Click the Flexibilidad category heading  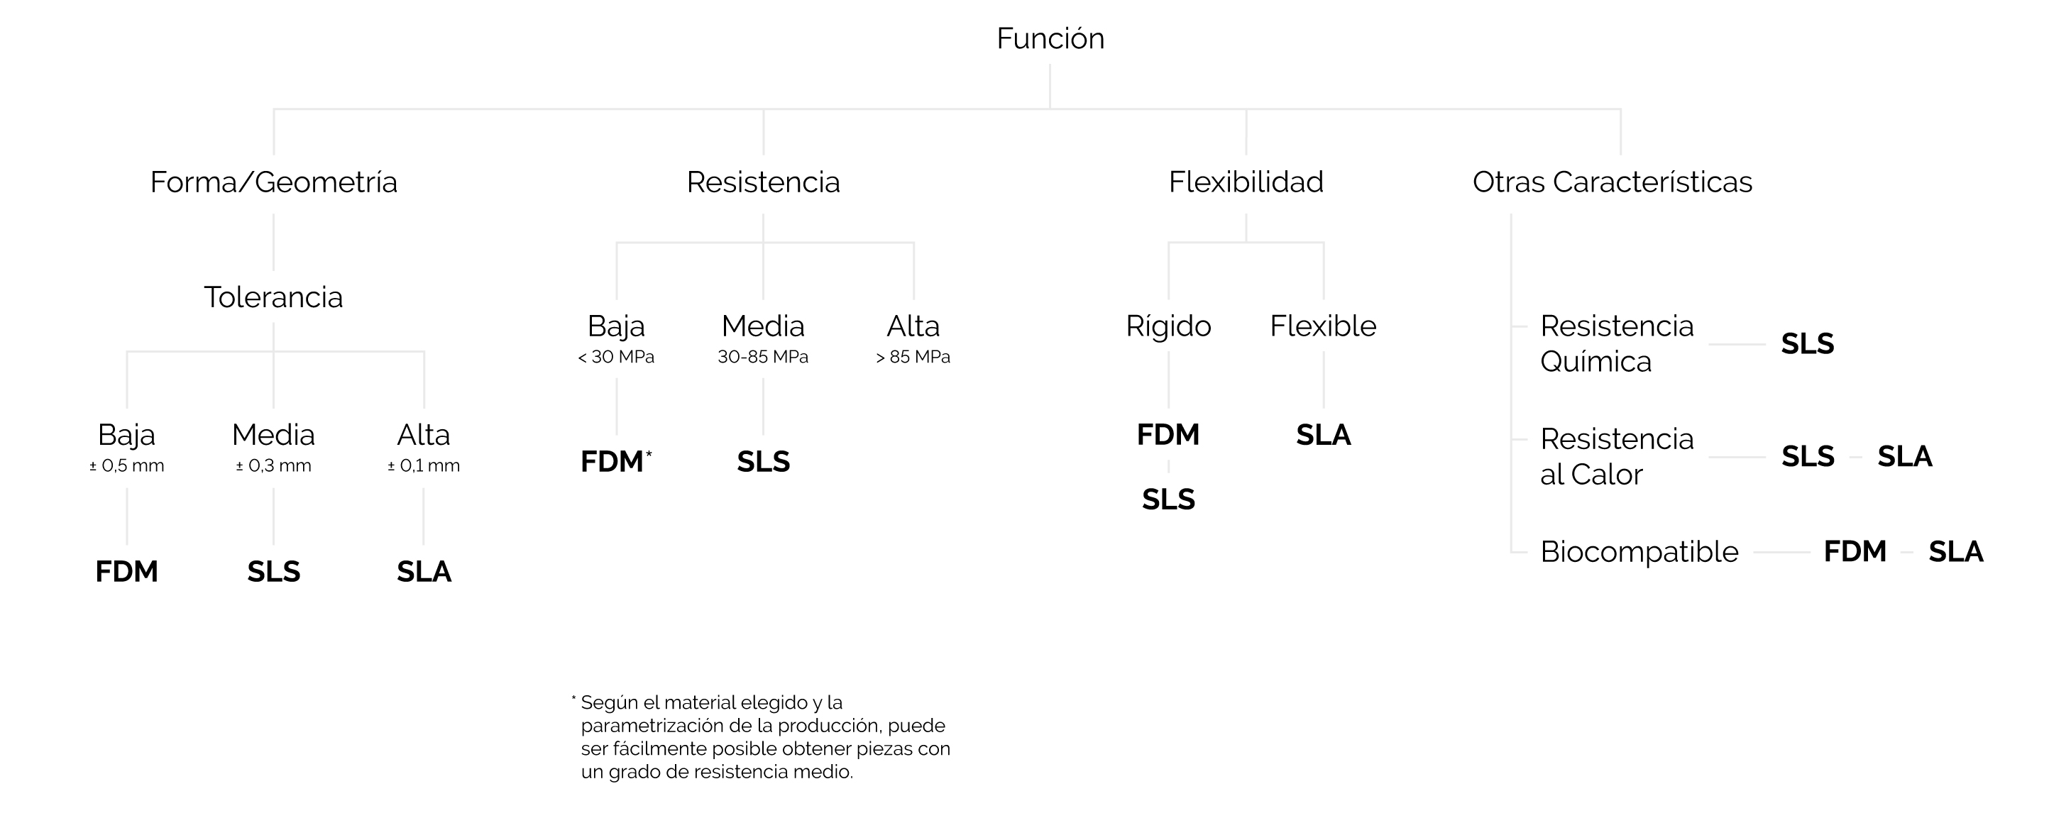click(1246, 182)
